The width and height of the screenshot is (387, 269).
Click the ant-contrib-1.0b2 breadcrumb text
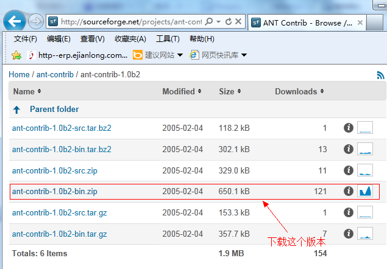[x=110, y=74]
